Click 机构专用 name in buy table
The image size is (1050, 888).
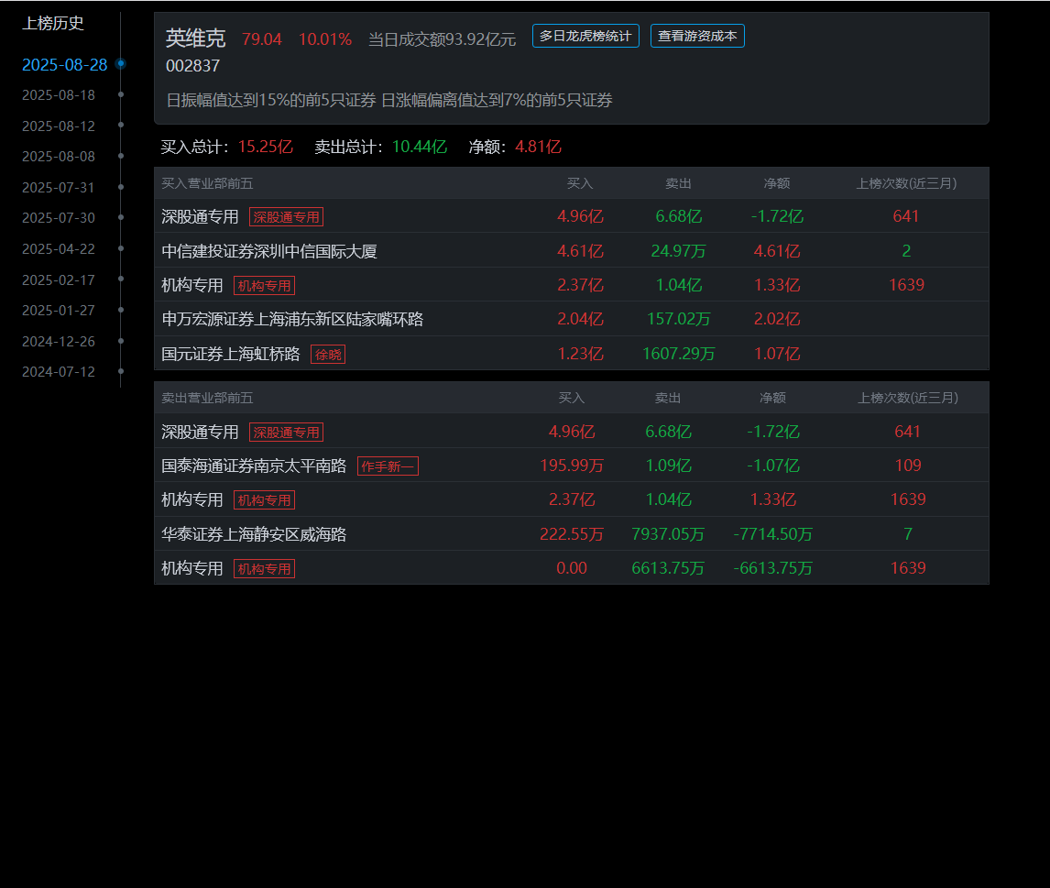pyautogui.click(x=191, y=285)
